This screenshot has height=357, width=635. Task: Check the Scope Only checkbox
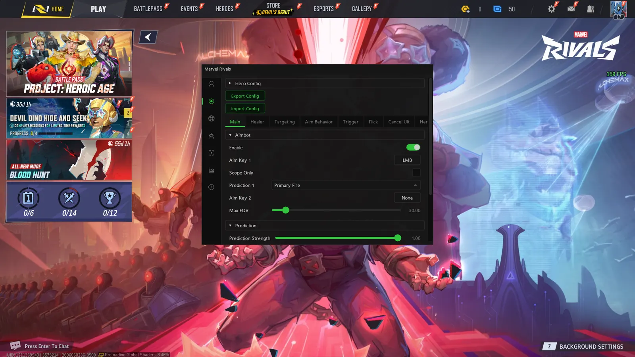pos(416,173)
